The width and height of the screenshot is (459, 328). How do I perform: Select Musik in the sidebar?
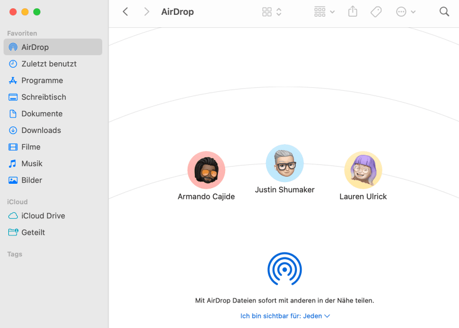(32, 163)
